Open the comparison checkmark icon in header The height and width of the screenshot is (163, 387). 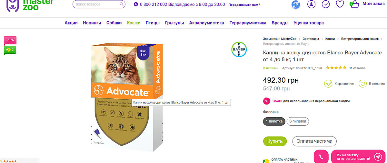[x=326, y=4]
